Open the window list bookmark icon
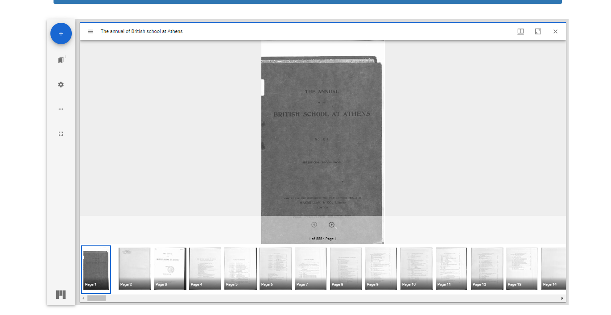The height and width of the screenshot is (315, 611). 61,60
